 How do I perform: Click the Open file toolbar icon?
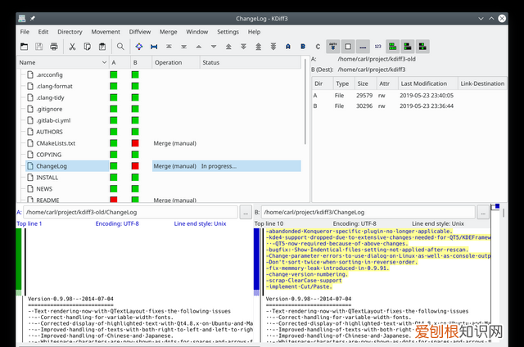coord(24,47)
